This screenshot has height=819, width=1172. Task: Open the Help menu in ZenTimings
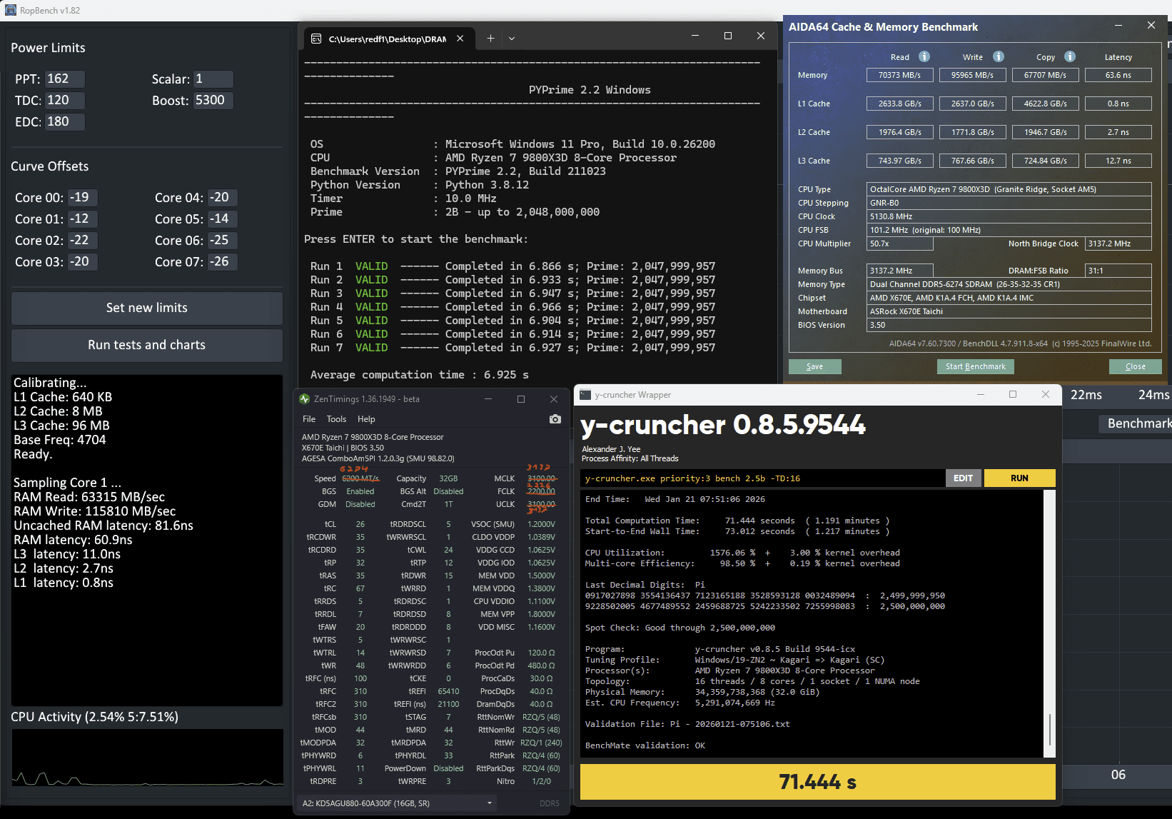point(366,419)
